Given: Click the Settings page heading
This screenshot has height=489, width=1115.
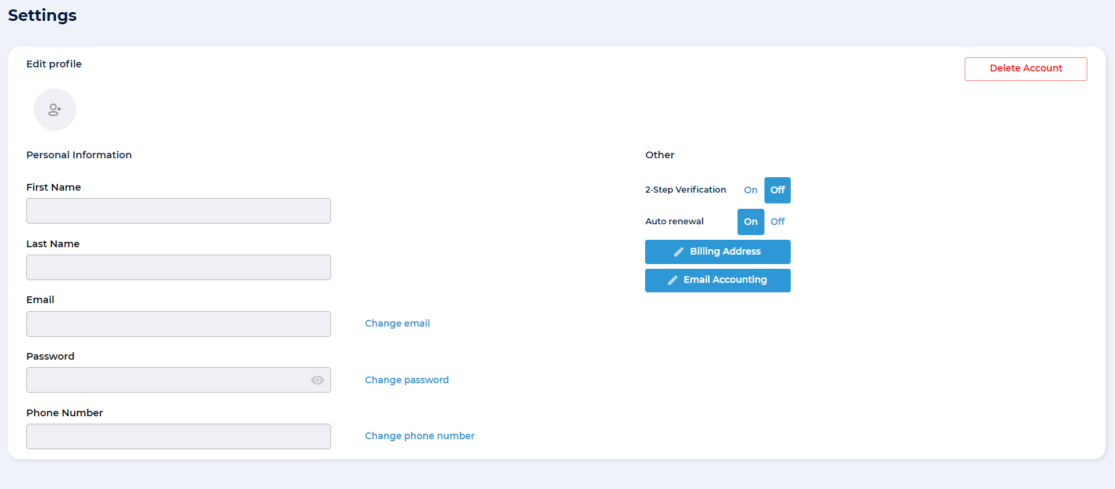Looking at the screenshot, I should coord(42,15).
